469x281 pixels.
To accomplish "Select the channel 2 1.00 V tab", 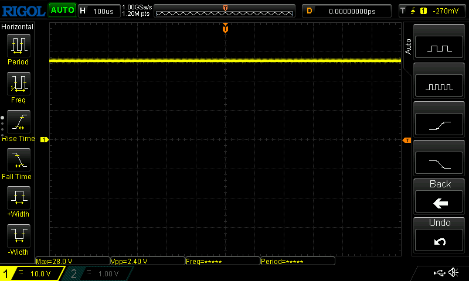I will coord(98,273).
